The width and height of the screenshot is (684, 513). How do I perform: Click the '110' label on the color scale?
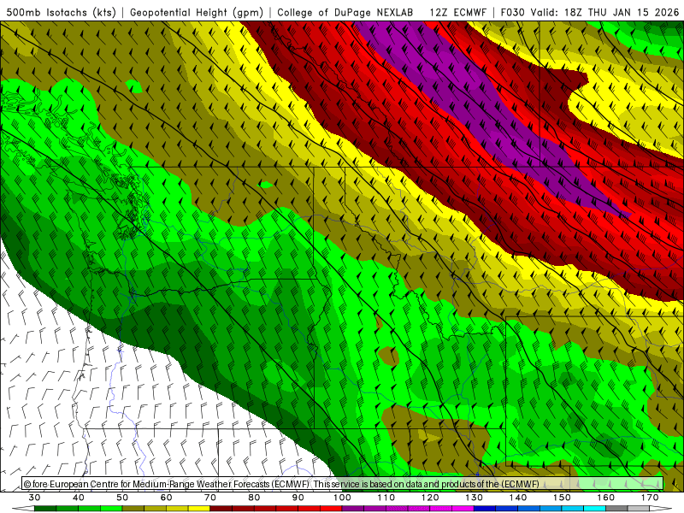click(x=386, y=498)
